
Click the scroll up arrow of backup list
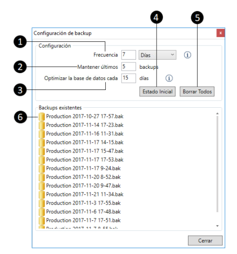pos(217,114)
